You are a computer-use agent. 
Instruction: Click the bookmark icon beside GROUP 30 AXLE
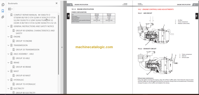click(13, 58)
